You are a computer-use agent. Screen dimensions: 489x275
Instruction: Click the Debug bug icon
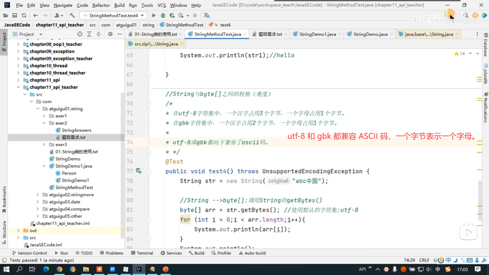click(x=163, y=16)
